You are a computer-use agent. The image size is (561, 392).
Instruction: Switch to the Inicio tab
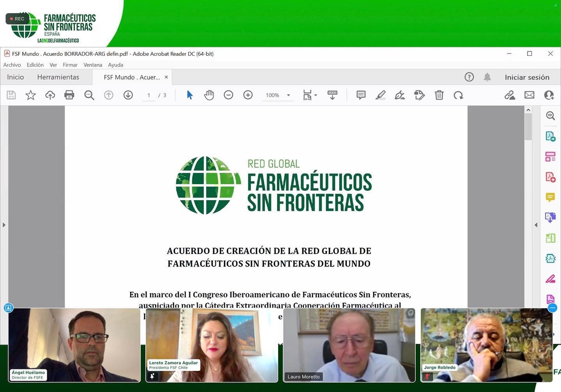pyautogui.click(x=16, y=77)
